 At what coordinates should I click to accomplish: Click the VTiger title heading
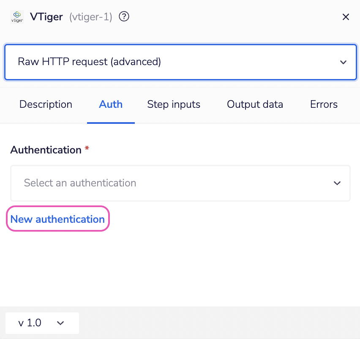click(46, 17)
